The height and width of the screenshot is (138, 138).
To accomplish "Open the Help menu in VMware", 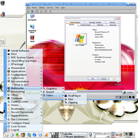I will tap(63, 8).
